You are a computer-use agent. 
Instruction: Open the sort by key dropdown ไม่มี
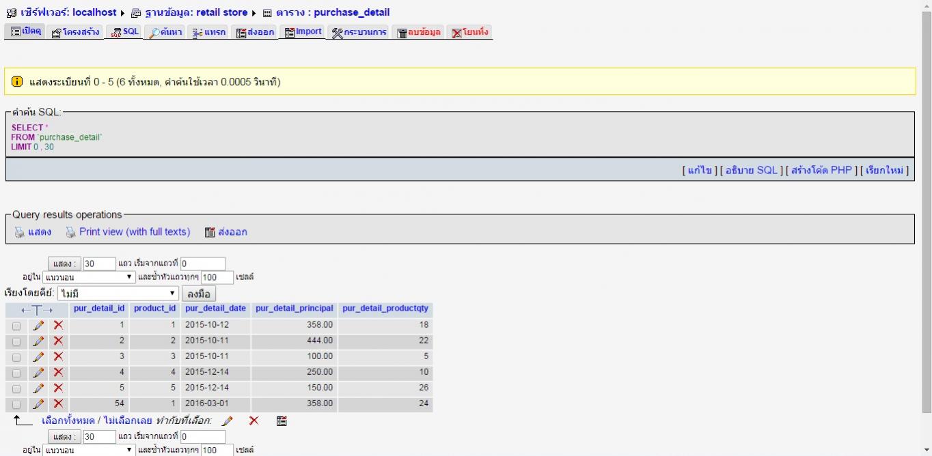(118, 294)
